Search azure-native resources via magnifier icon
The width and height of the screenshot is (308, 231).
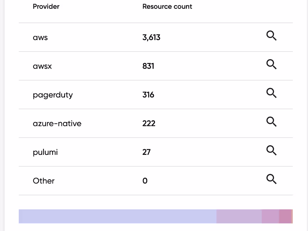[x=271, y=122]
